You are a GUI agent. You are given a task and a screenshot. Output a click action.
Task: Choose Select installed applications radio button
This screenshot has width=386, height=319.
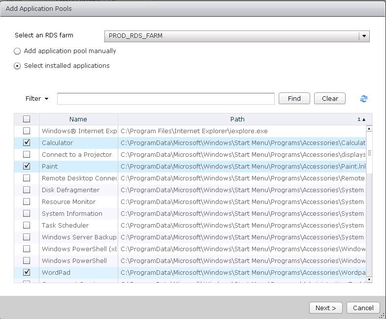pyautogui.click(x=18, y=66)
